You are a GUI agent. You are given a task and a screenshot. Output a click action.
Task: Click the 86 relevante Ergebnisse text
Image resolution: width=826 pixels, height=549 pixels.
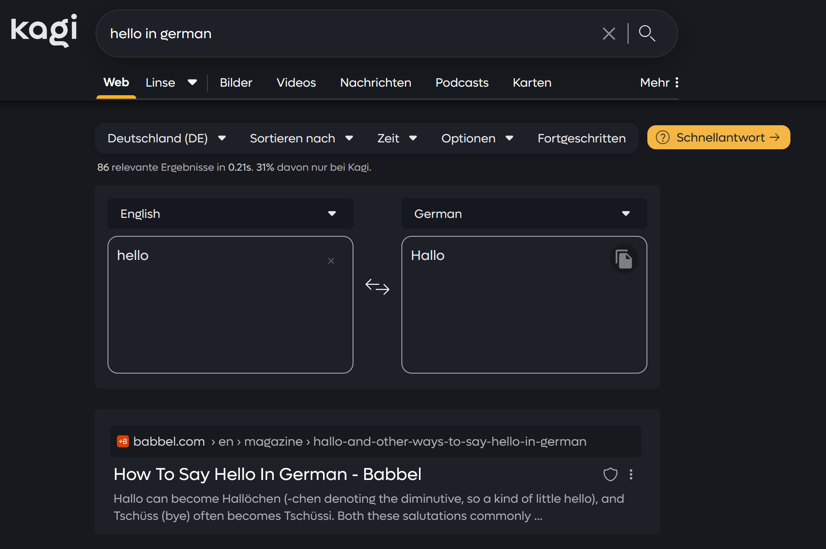(234, 167)
